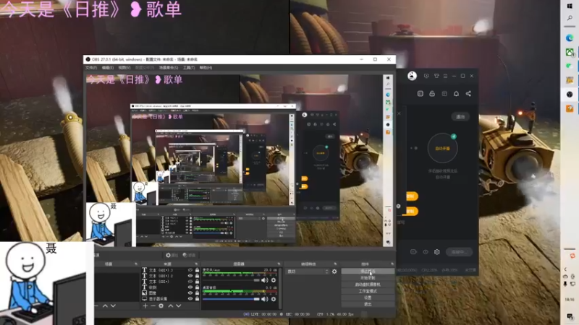This screenshot has width=579, height=325.
Task: Click the 麦克风/Aux volume slider
Action: coord(231,280)
